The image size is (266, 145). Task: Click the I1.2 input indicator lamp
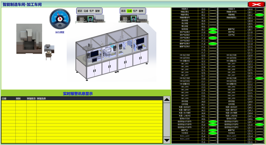213,38
